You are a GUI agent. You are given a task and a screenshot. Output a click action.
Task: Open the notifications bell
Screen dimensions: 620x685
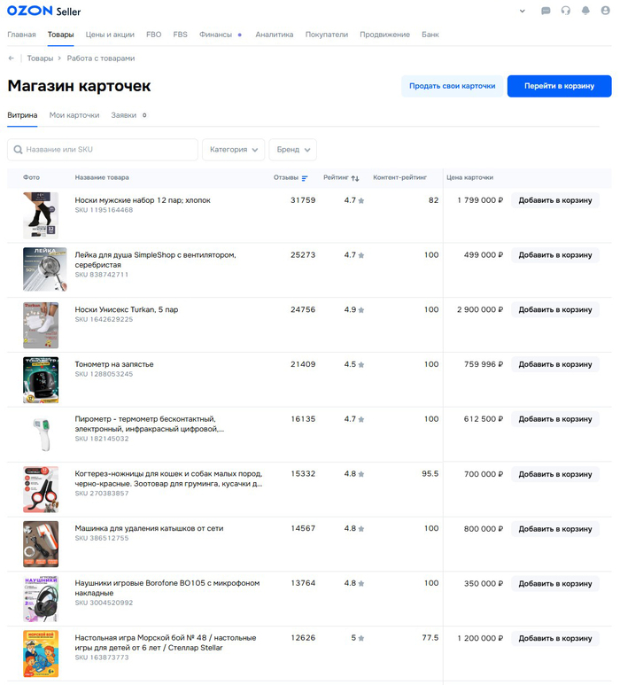585,12
